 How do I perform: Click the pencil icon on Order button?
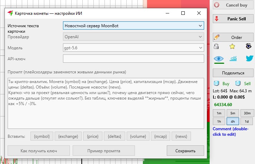click(217, 37)
